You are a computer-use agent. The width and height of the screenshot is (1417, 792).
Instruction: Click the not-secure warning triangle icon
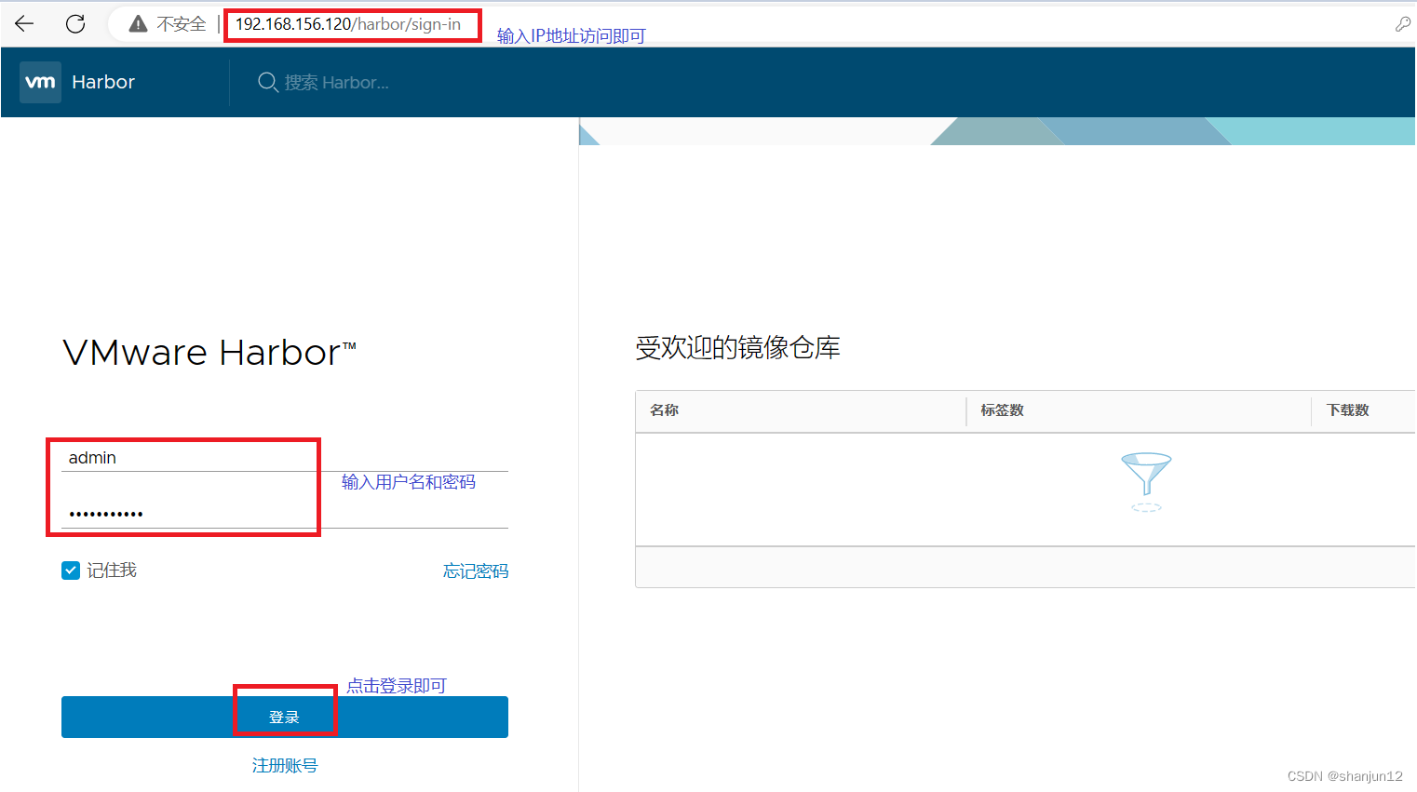(x=138, y=24)
